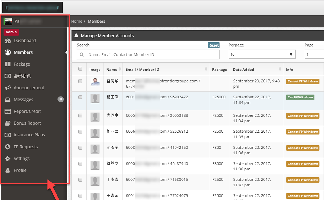Image resolution: width=324 pixels, height=200 pixels.
Task: Click the Profile person icon
Action: pos(8,170)
